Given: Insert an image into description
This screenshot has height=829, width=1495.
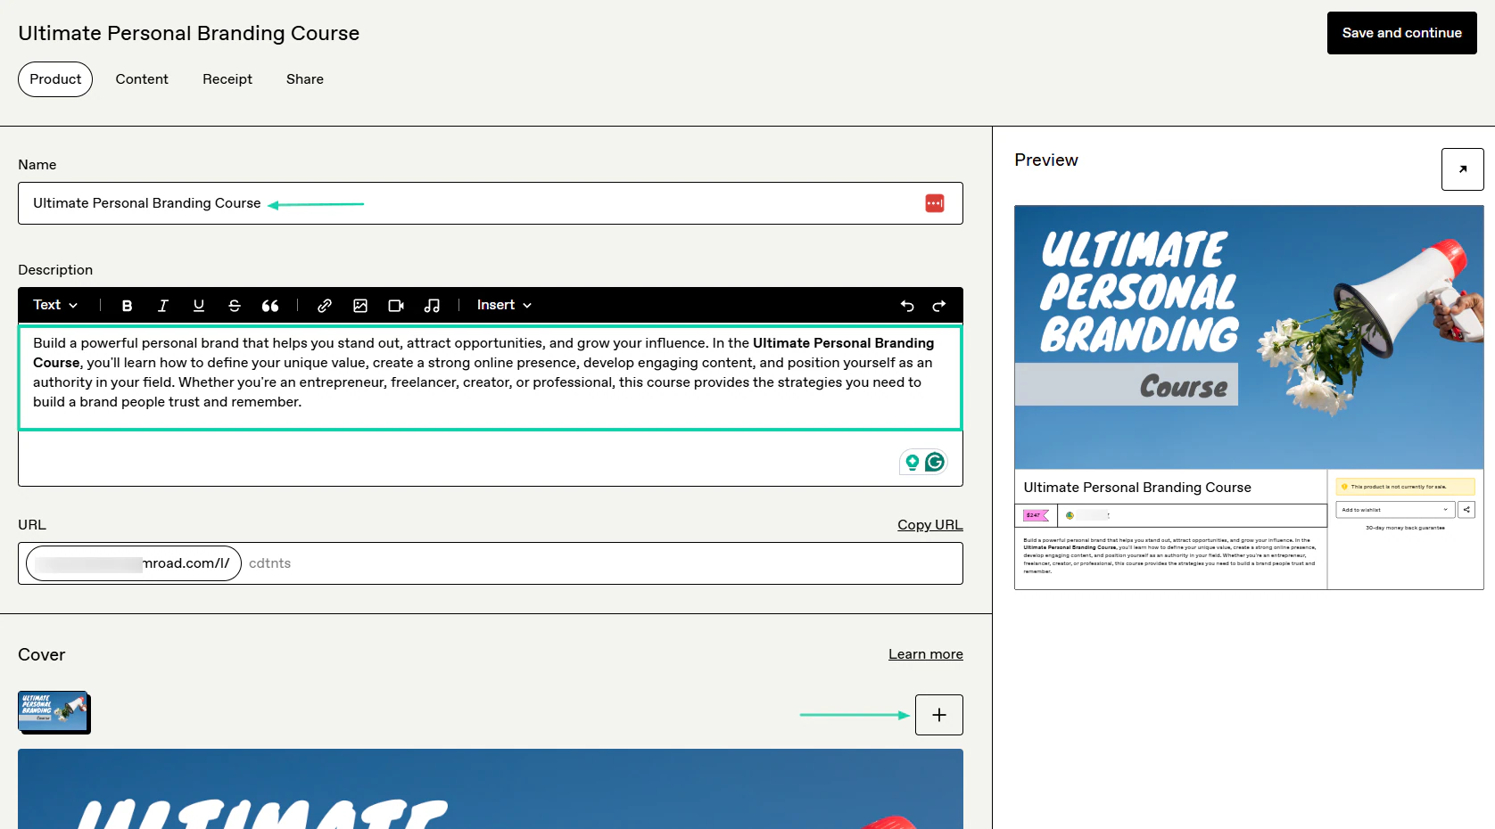Looking at the screenshot, I should [360, 306].
